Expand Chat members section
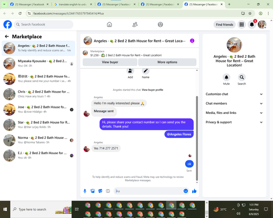273x218 pixels. (234, 104)
